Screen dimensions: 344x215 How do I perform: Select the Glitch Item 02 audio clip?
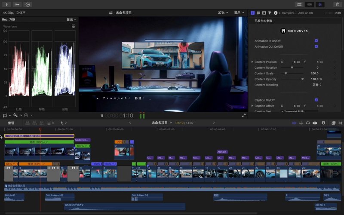[x=147, y=197]
